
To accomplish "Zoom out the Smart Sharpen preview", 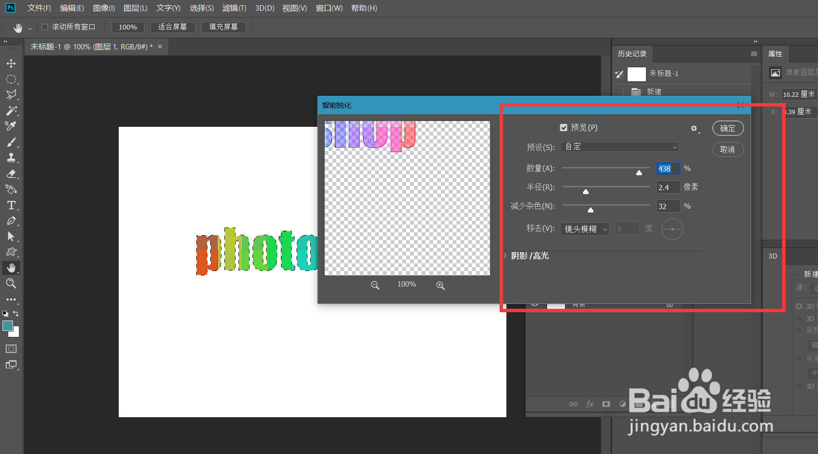I will [x=375, y=285].
